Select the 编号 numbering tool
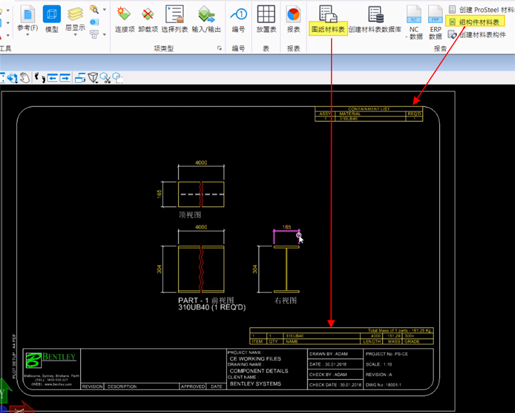Screen dimensions: 515x413 (238, 14)
